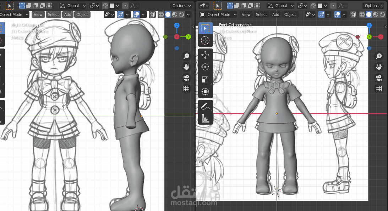
Task: Toggle proportional editing in the left viewport header
Action: click(125, 5)
